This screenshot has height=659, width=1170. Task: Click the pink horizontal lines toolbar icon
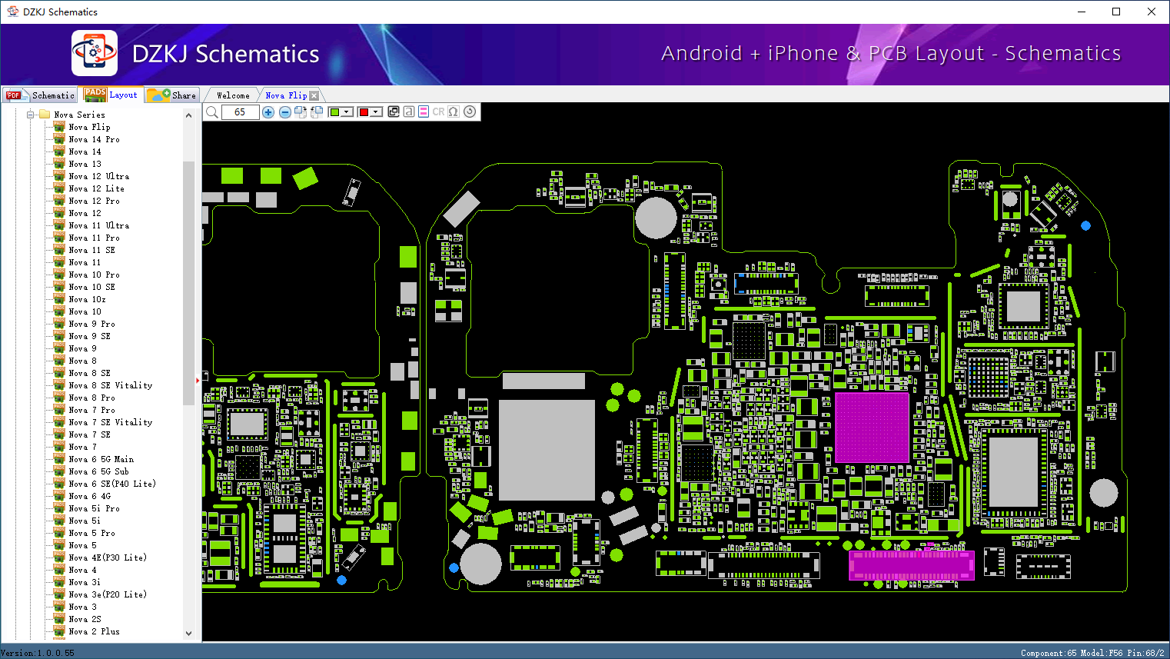(424, 111)
